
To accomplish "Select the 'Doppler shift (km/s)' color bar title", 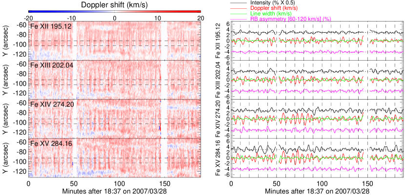I will click(114, 4).
